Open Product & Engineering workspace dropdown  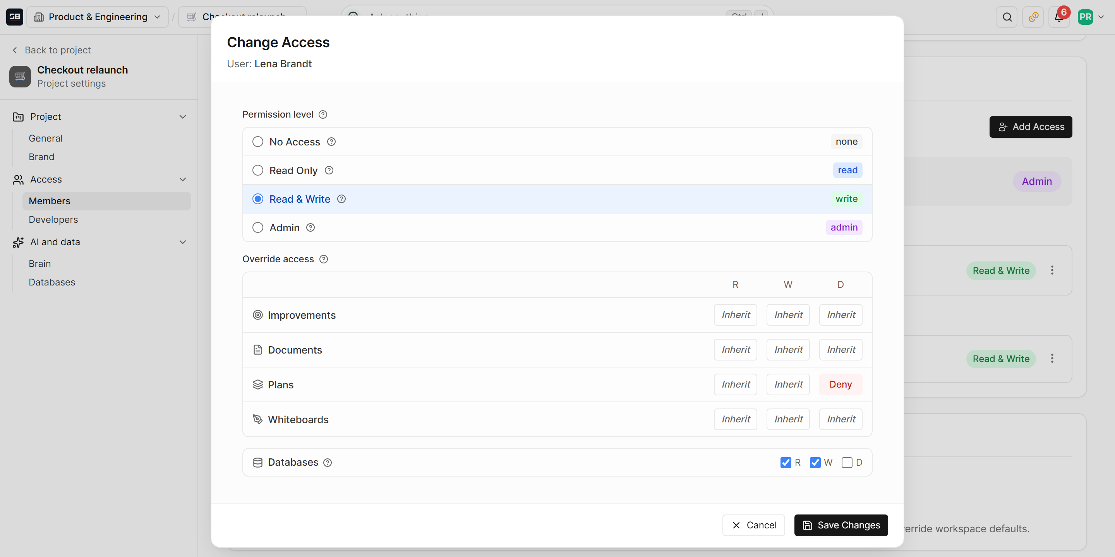click(x=98, y=17)
